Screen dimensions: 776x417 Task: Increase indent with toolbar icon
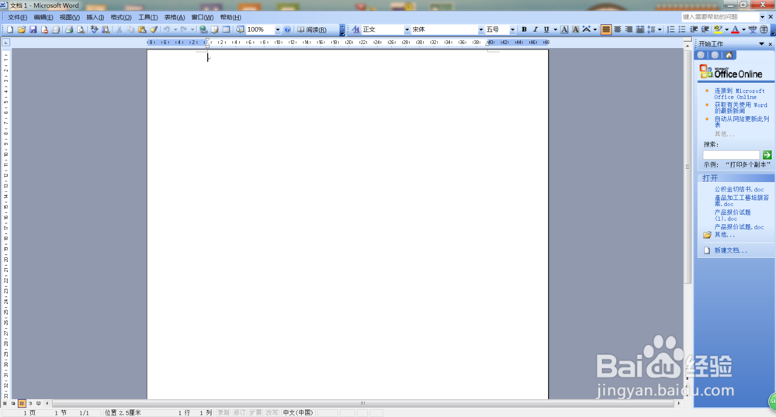[705, 29]
